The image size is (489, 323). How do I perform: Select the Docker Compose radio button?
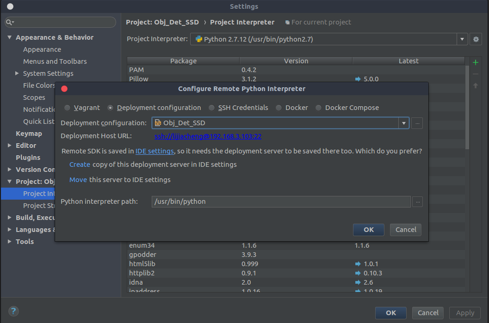point(318,108)
